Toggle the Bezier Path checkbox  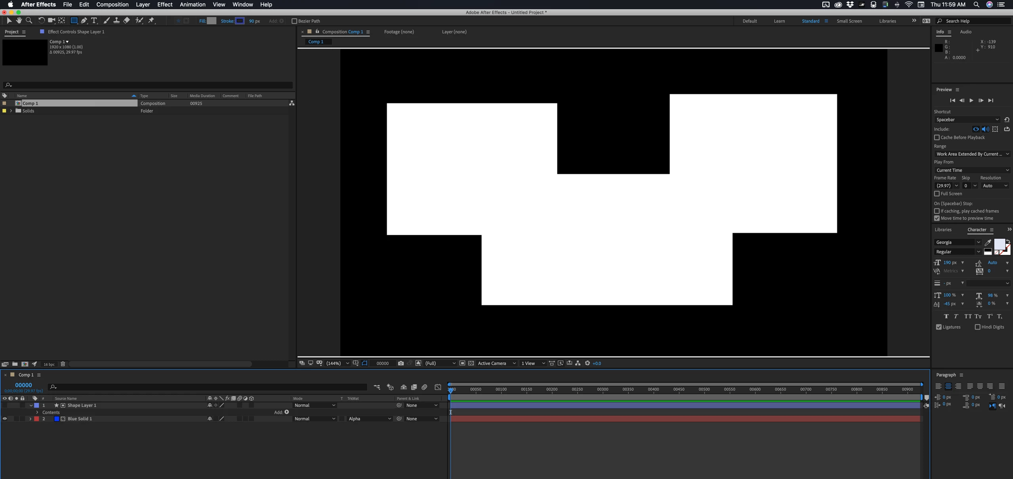pyautogui.click(x=294, y=21)
